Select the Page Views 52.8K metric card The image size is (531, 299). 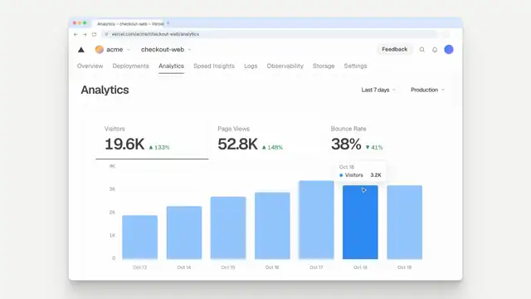point(265,140)
